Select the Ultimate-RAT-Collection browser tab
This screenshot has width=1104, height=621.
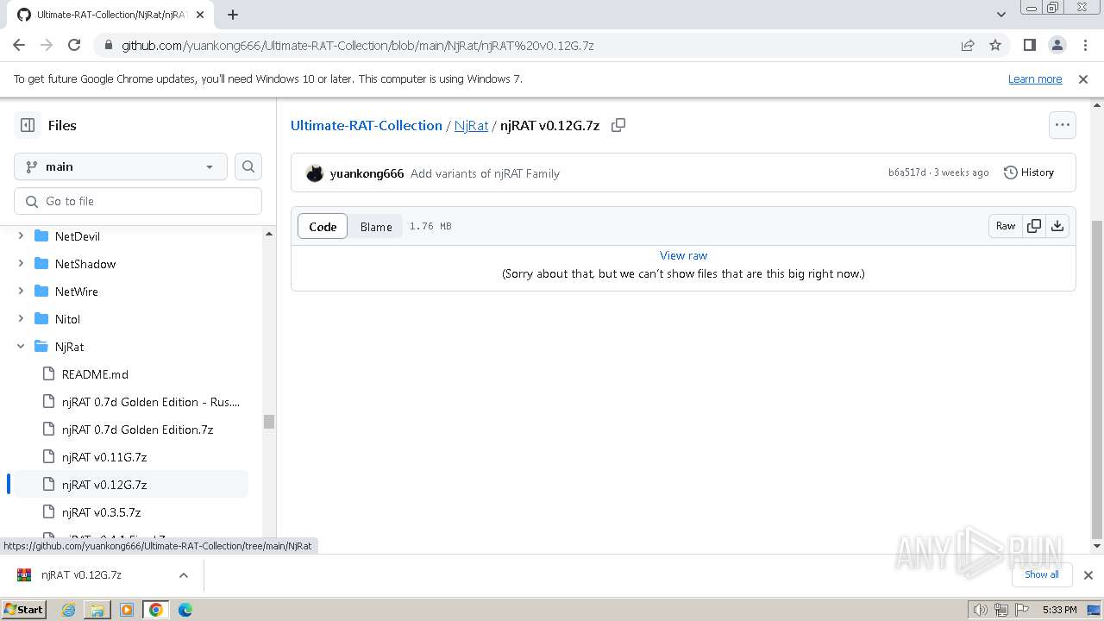point(112,15)
